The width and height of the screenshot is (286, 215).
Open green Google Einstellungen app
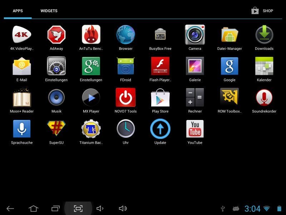tap(91, 66)
